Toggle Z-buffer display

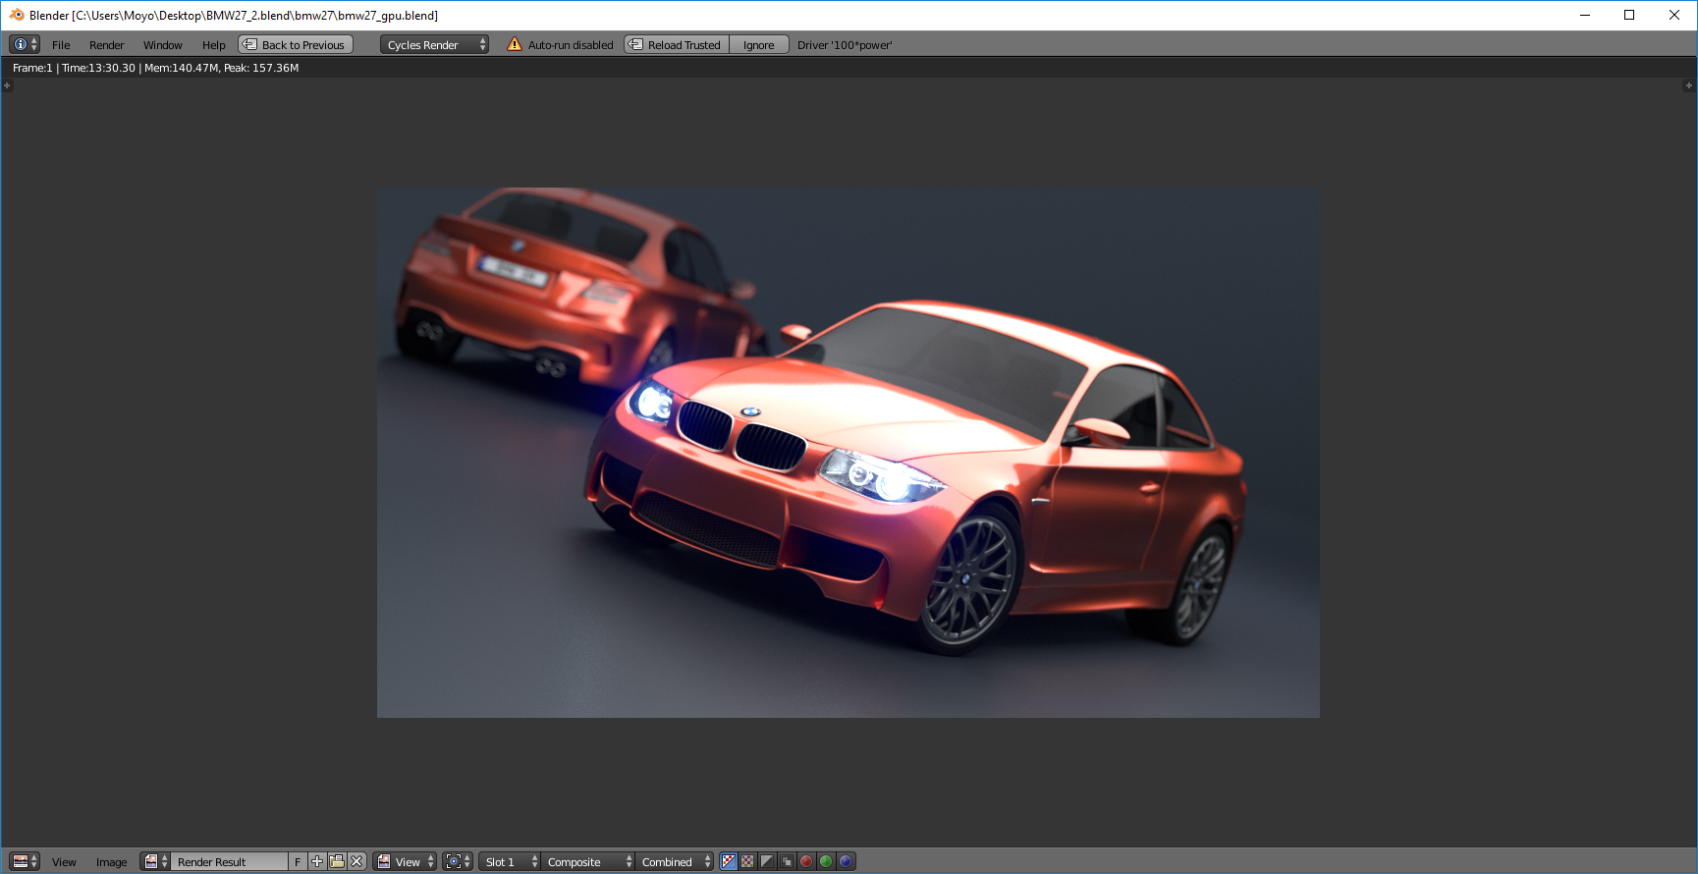point(787,861)
